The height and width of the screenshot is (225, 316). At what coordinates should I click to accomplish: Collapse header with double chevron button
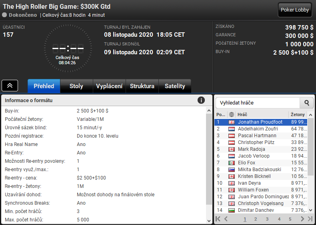click(x=10, y=86)
